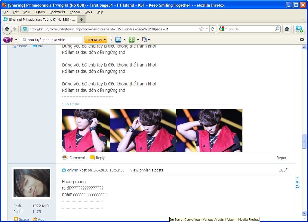The image size is (308, 222).
Task: Open Yahoo Mail envelope icon
Action: [118, 40]
